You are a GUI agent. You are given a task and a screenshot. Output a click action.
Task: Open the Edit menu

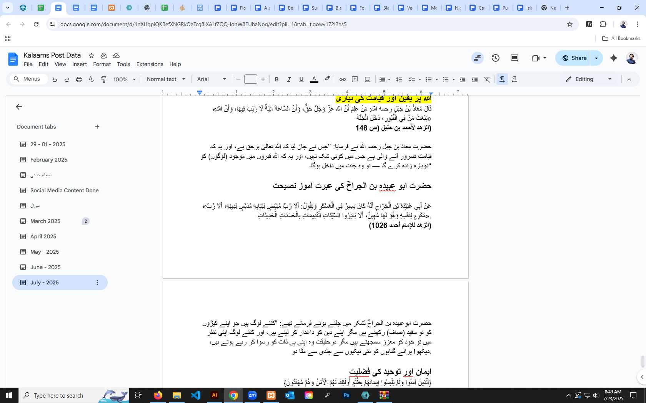pos(43,64)
